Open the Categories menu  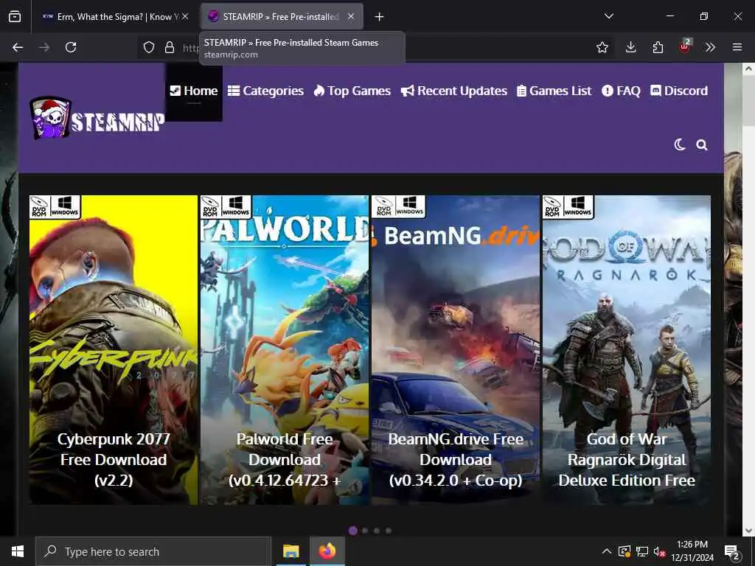pos(265,91)
